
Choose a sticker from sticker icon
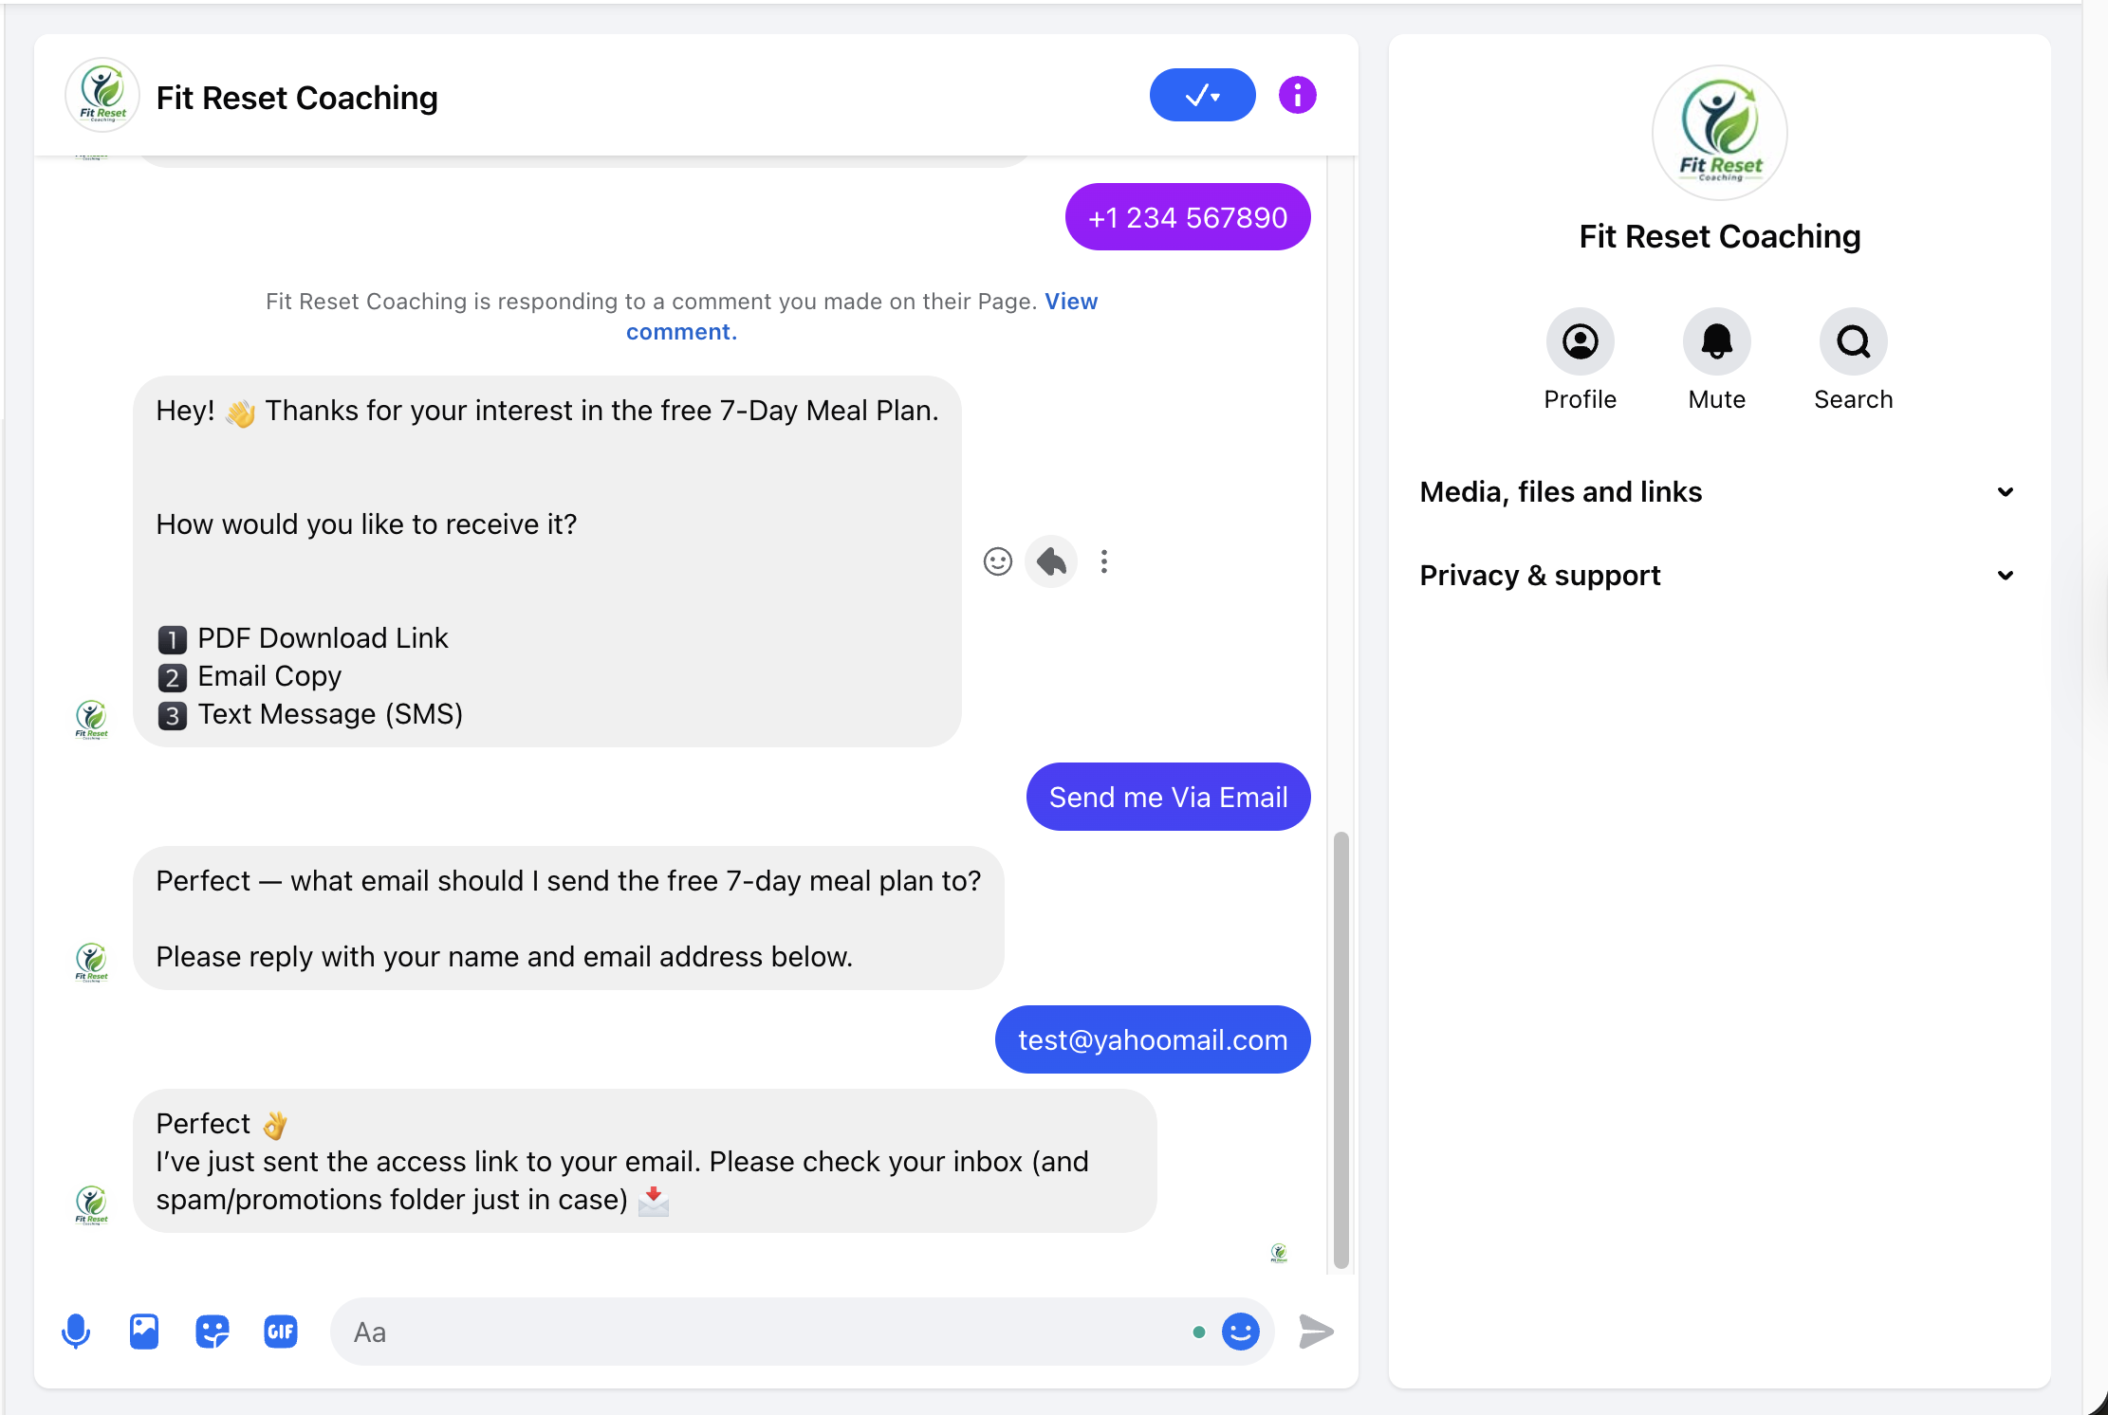pos(213,1332)
